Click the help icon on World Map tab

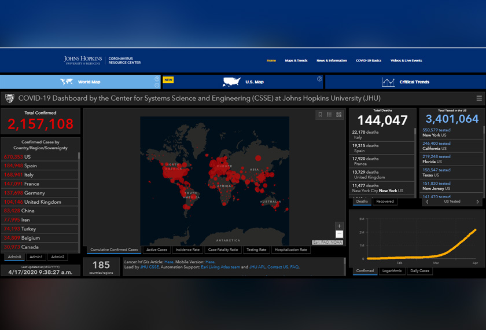click(x=157, y=79)
